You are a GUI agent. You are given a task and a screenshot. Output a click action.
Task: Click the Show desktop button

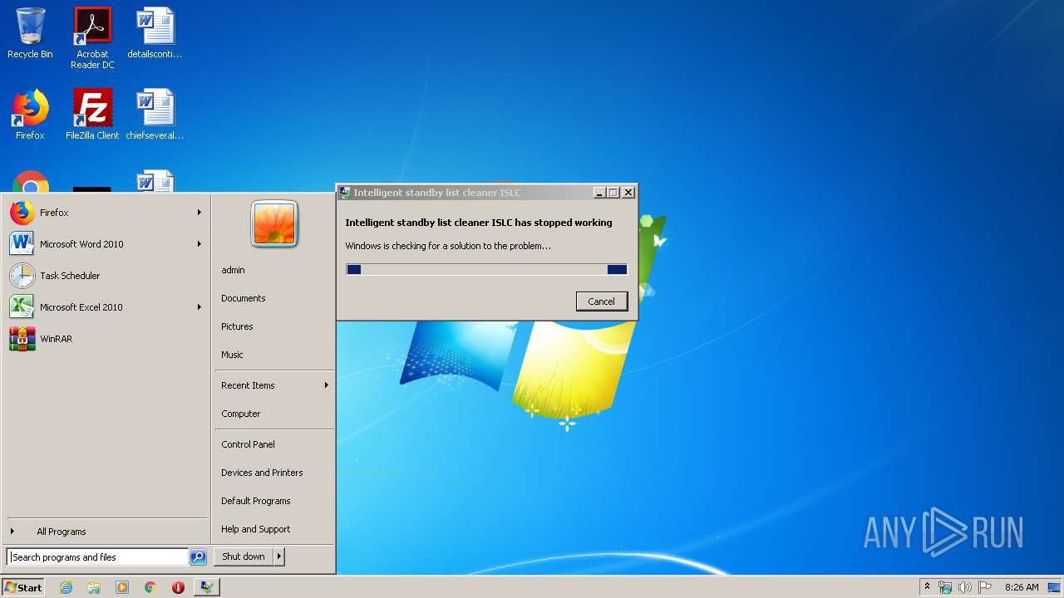[x=1055, y=587]
